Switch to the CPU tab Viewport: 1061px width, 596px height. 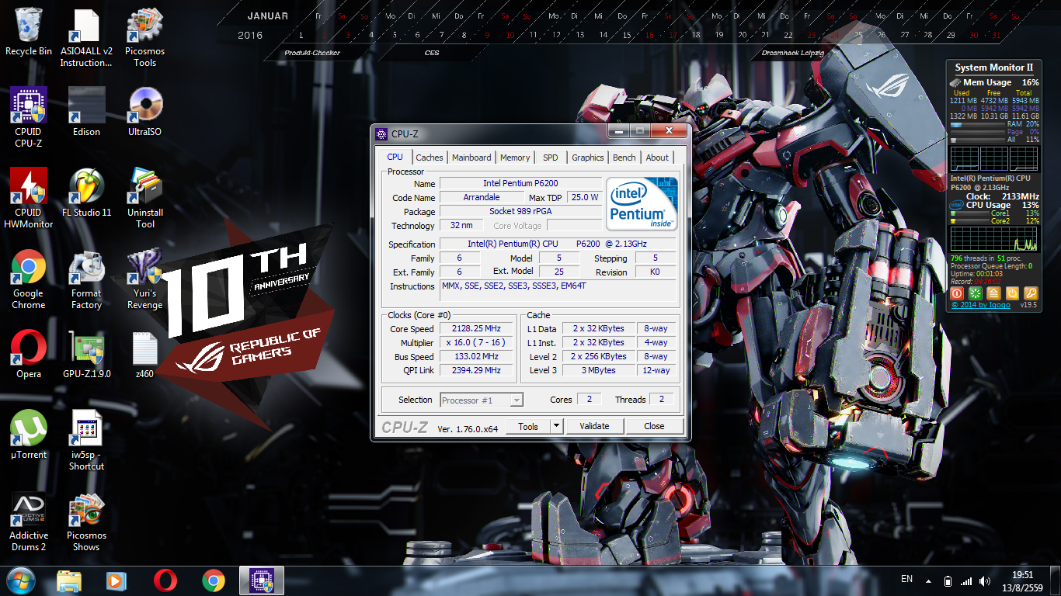[395, 157]
